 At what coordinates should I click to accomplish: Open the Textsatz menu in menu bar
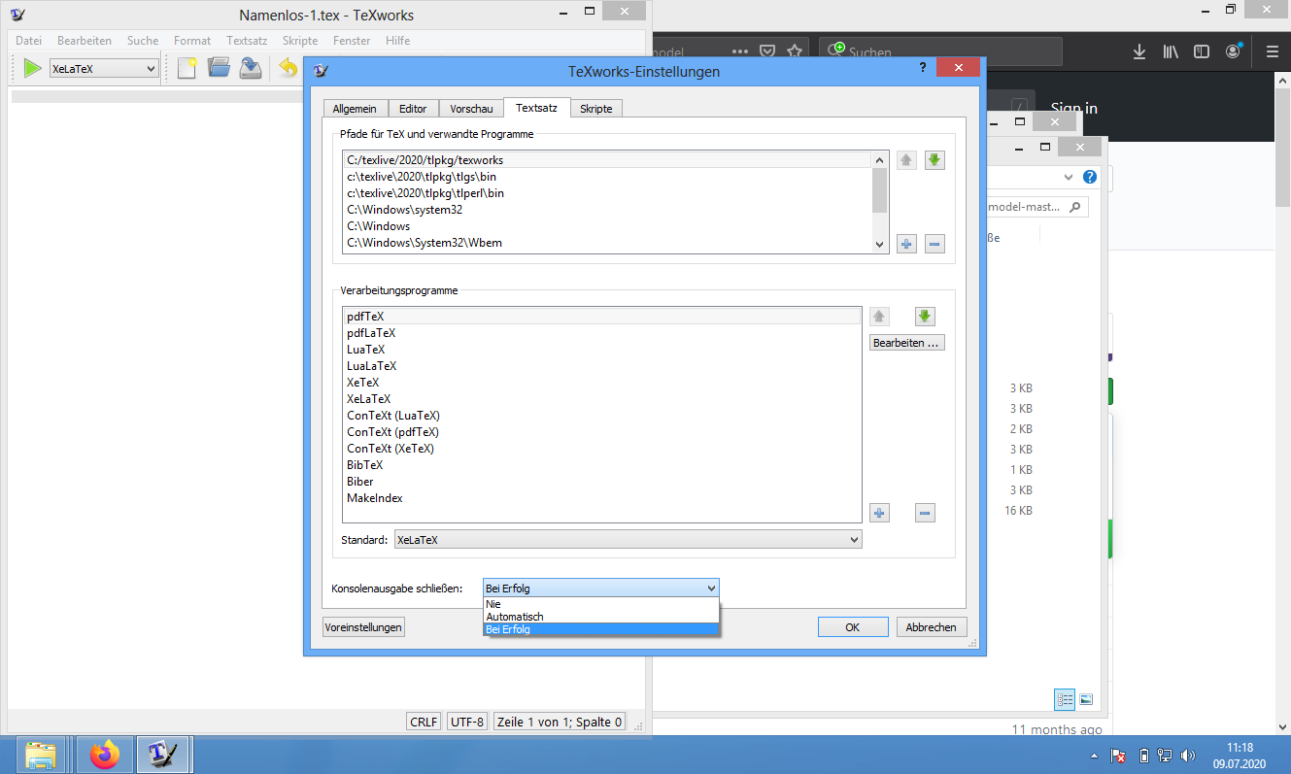(247, 41)
